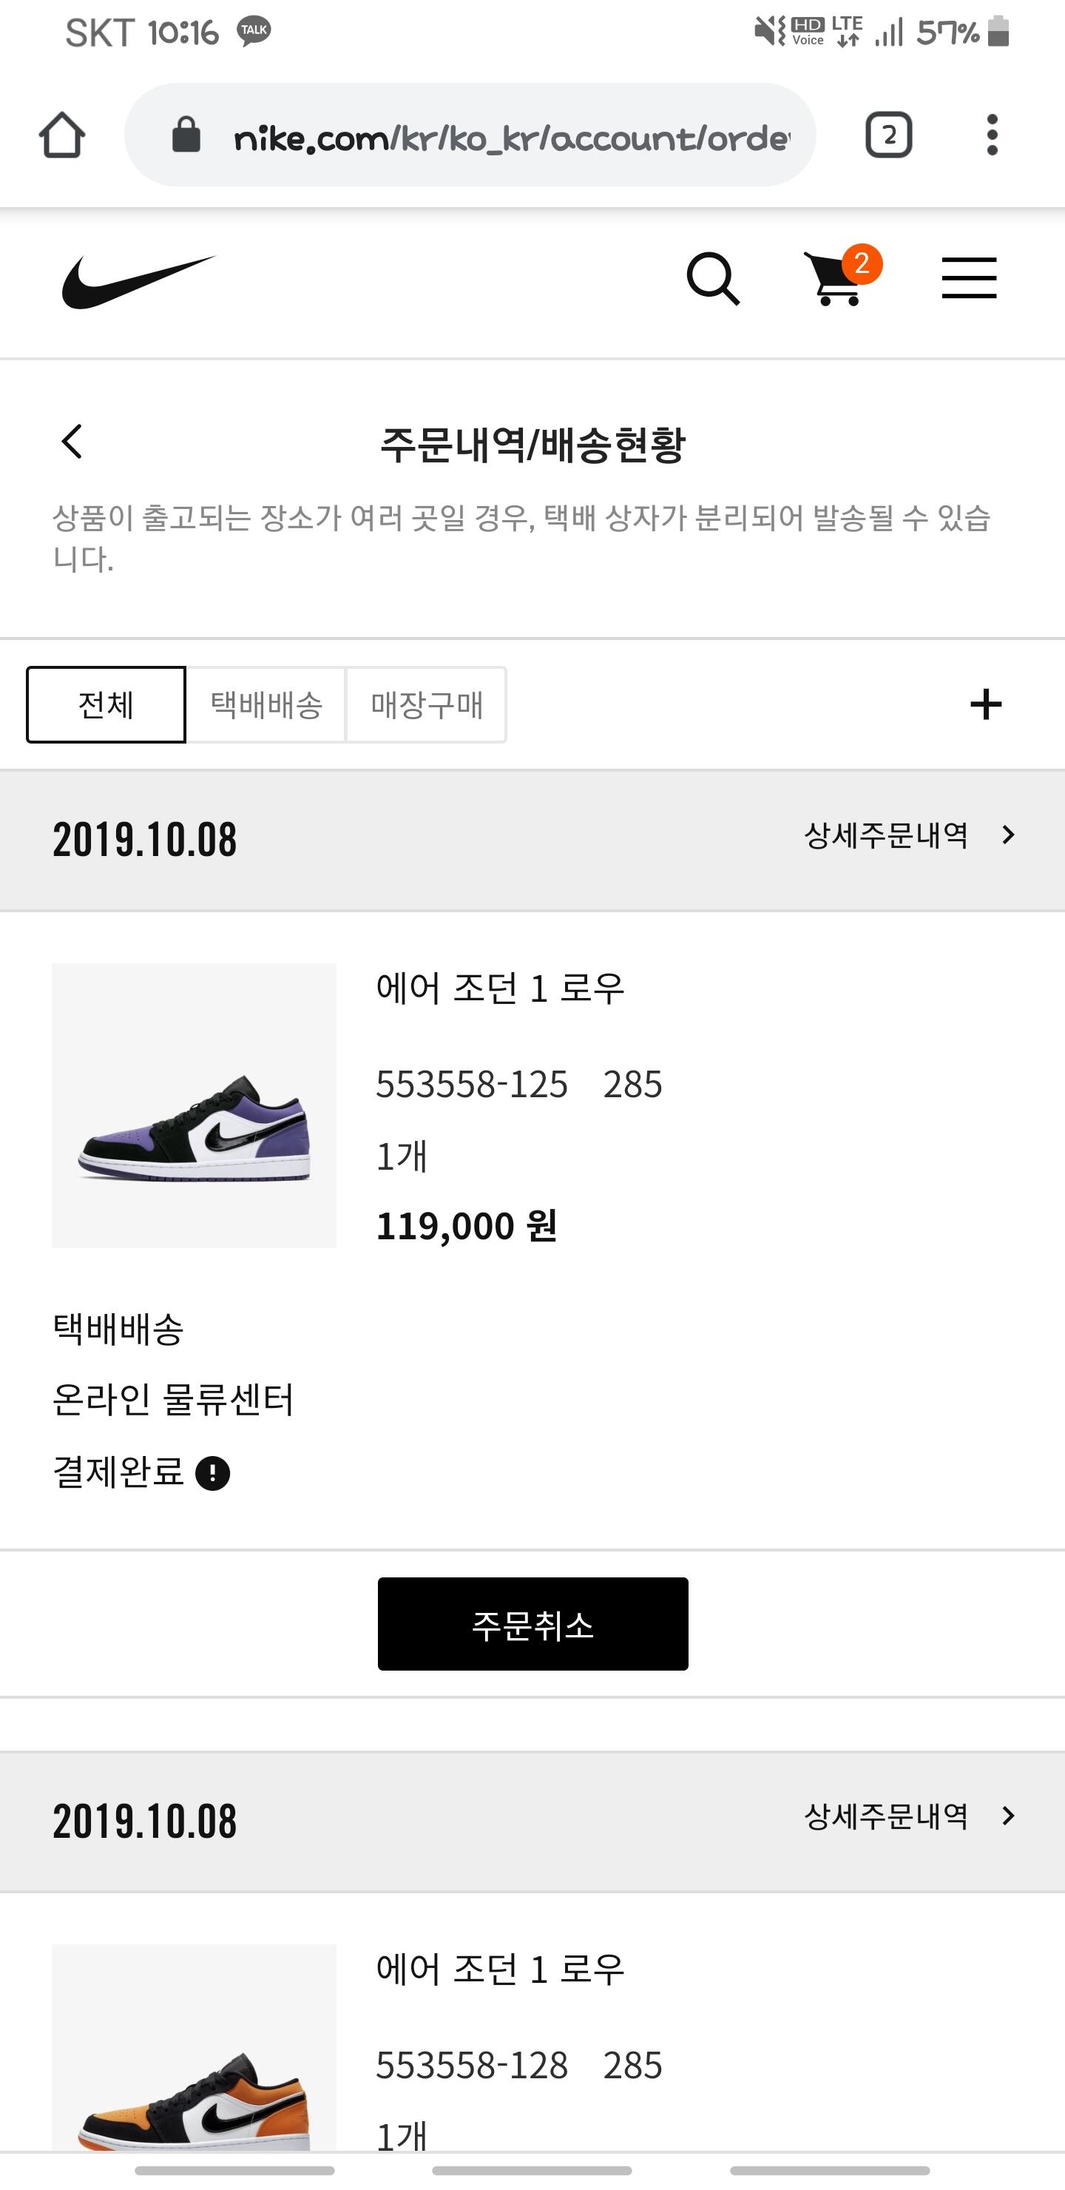Tap the purple Air Jordan 1 thumbnail
The width and height of the screenshot is (1065, 2190).
click(x=194, y=1105)
